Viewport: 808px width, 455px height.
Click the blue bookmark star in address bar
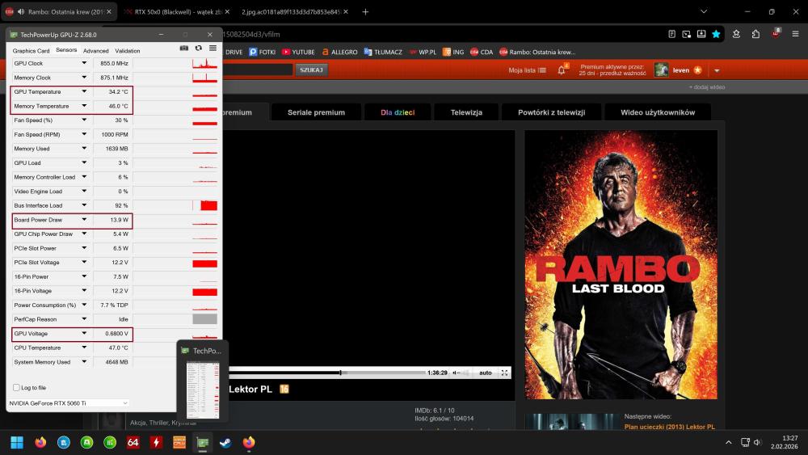tap(716, 34)
